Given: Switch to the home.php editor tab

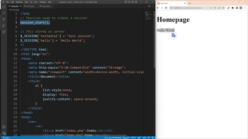Looking at the screenshot, I should tap(30, 6).
